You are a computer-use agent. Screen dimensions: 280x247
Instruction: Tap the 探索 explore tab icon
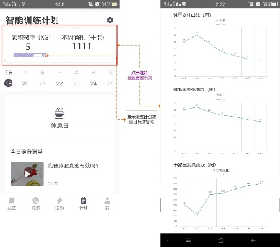pyautogui.click(x=36, y=201)
